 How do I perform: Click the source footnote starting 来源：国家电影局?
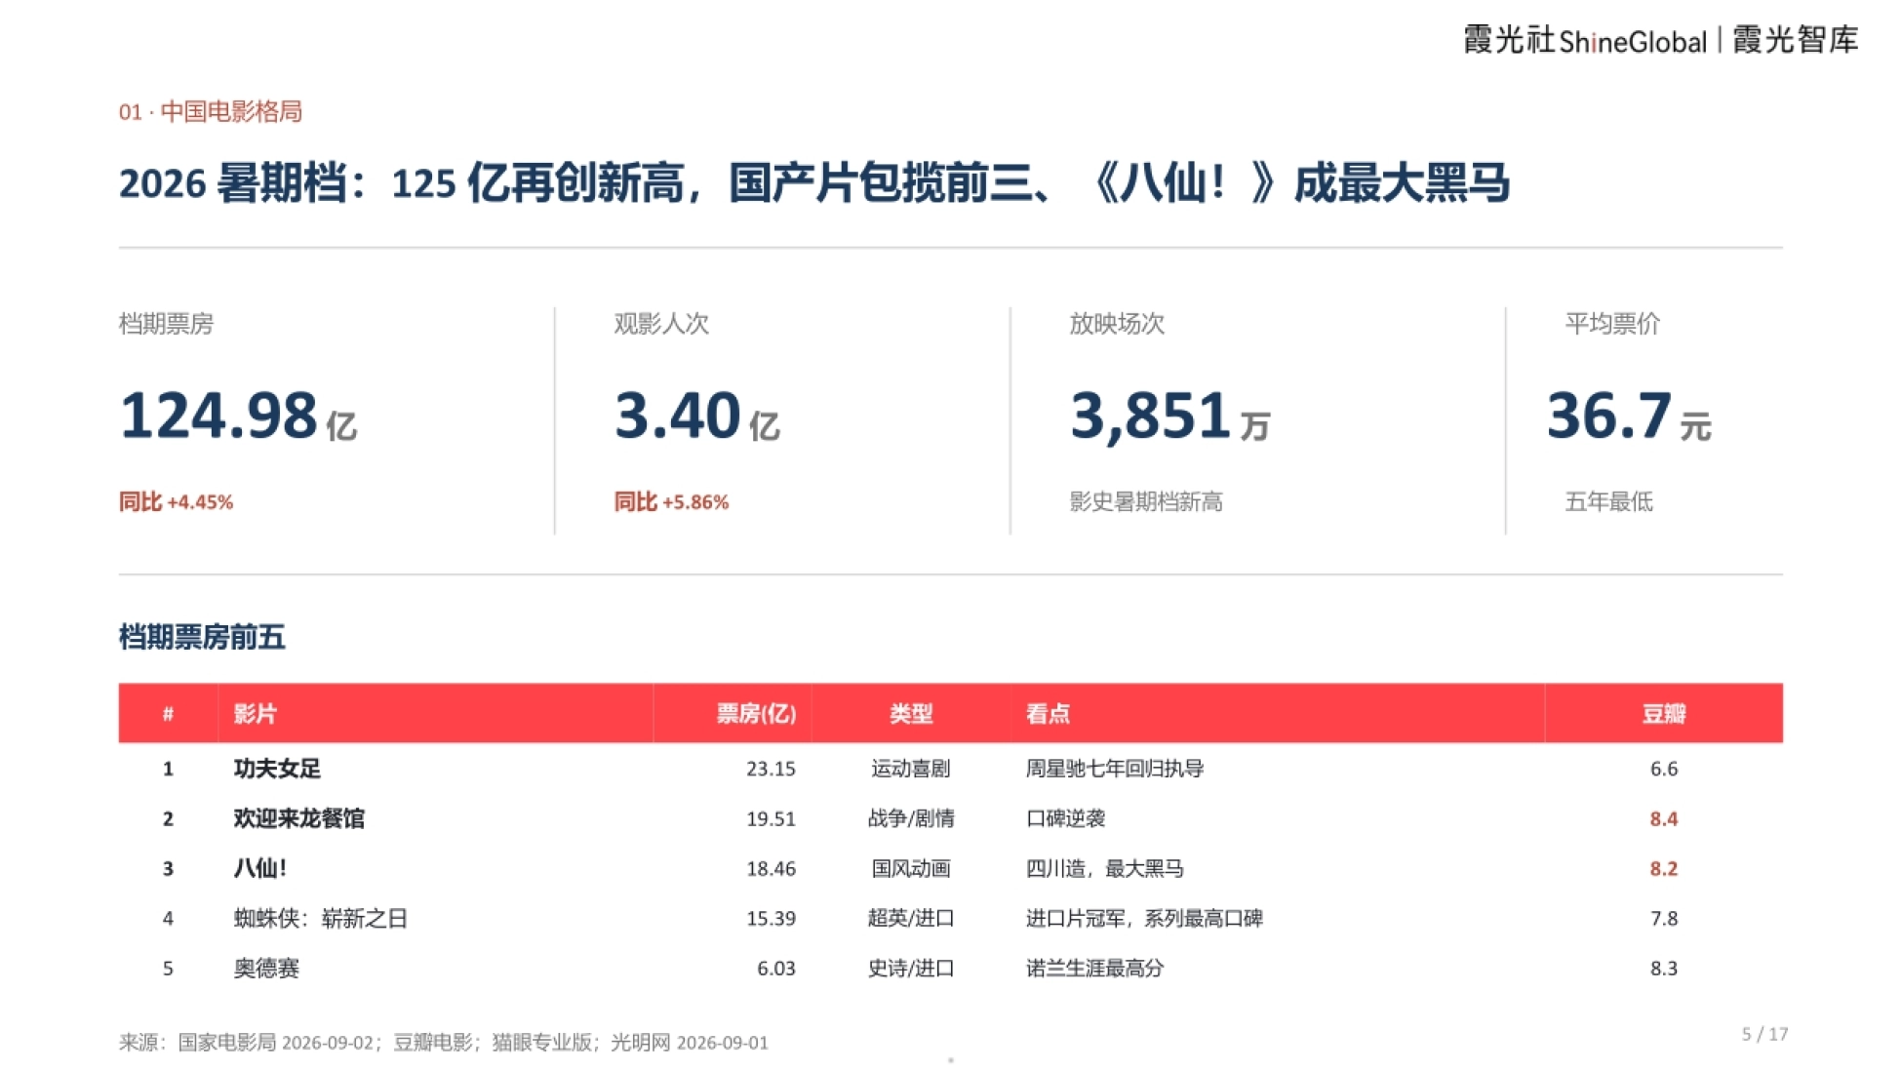click(x=444, y=1043)
